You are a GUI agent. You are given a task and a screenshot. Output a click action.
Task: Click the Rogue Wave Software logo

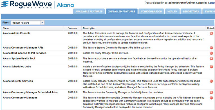[x=26, y=5]
